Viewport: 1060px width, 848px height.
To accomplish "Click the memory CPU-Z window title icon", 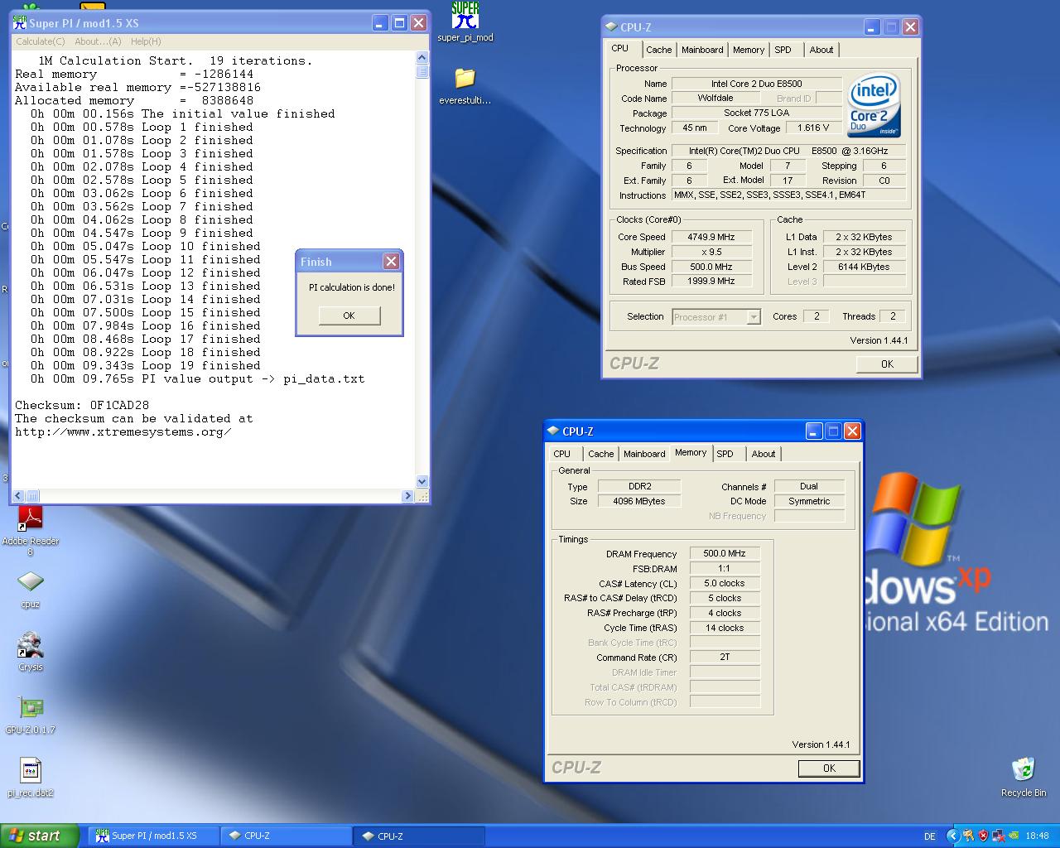I will [553, 431].
